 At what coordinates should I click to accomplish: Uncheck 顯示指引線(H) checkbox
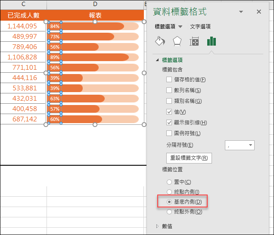point(169,123)
